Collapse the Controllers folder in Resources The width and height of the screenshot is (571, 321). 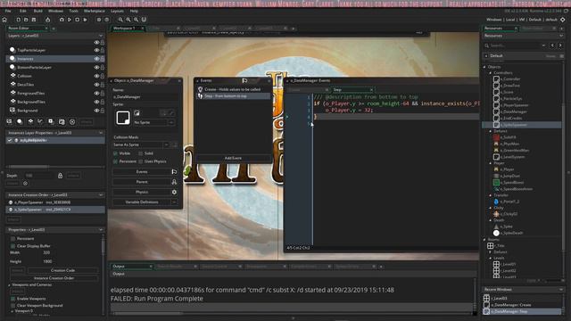pos(490,73)
